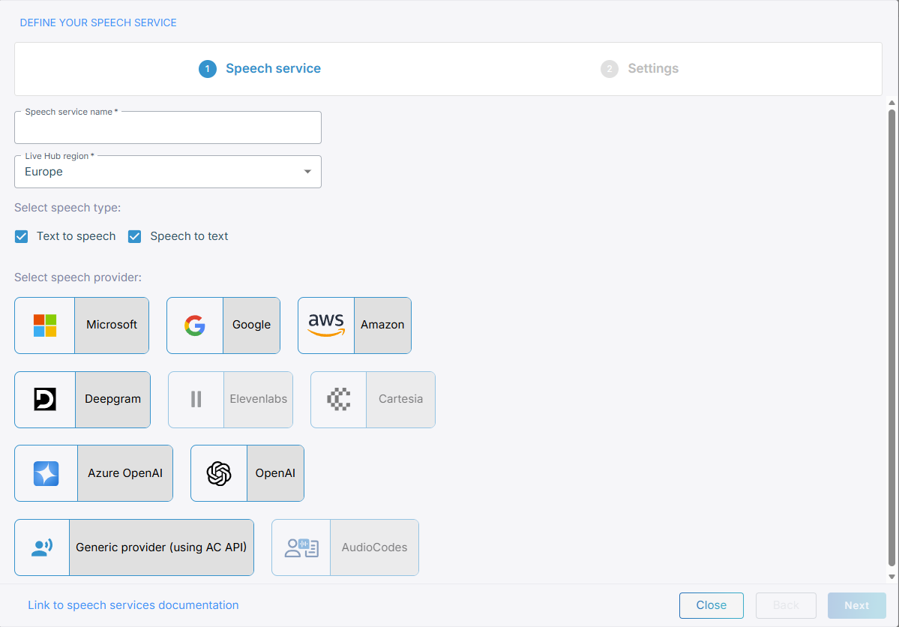Click the scrollbar down arrow

pyautogui.click(x=892, y=577)
